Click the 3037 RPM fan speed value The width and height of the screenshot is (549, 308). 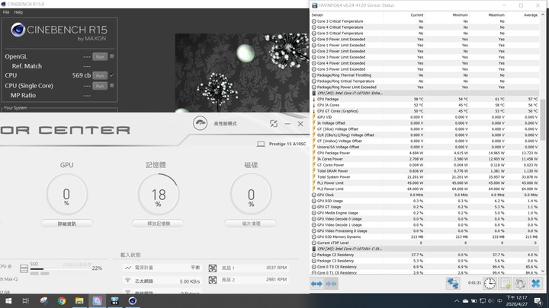pyautogui.click(x=276, y=268)
